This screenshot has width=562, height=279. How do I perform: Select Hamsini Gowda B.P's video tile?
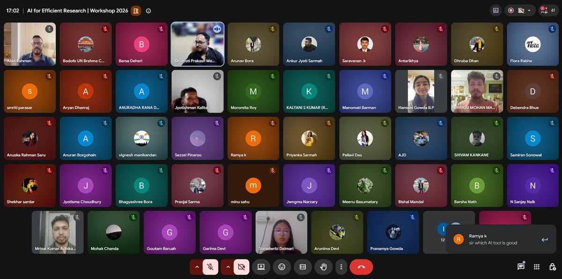click(421, 91)
